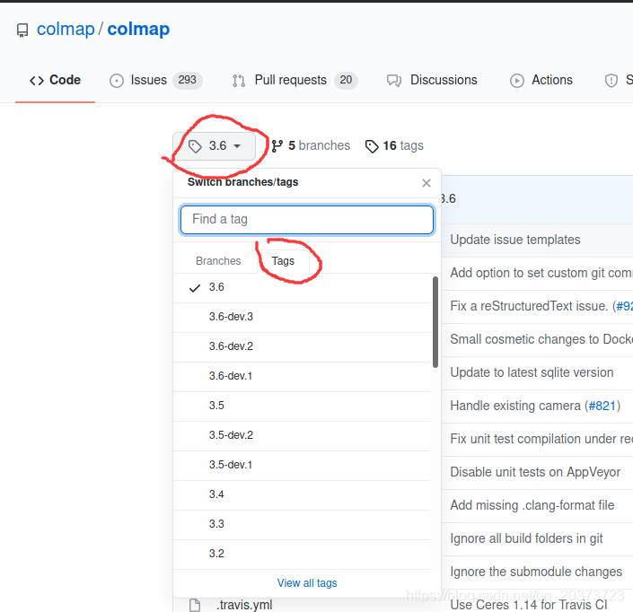Image resolution: width=633 pixels, height=612 pixels.
Task: Select tag 3.5-dev.2
Action: [x=302, y=436]
